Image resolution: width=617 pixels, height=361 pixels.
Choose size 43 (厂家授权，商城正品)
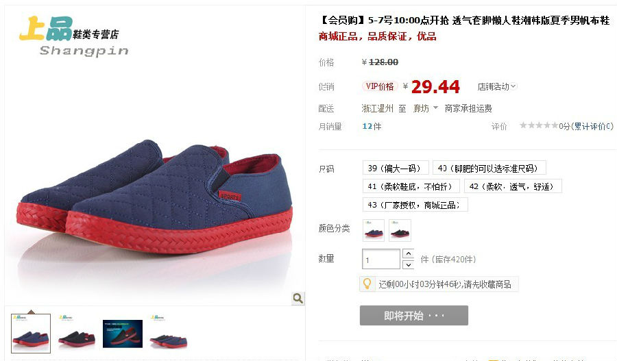click(x=415, y=205)
